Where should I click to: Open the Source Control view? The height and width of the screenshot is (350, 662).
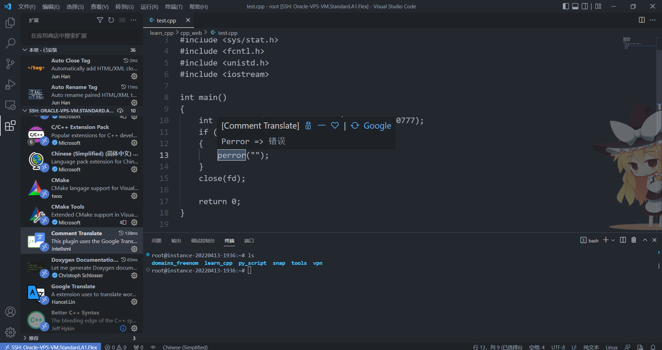coord(10,64)
